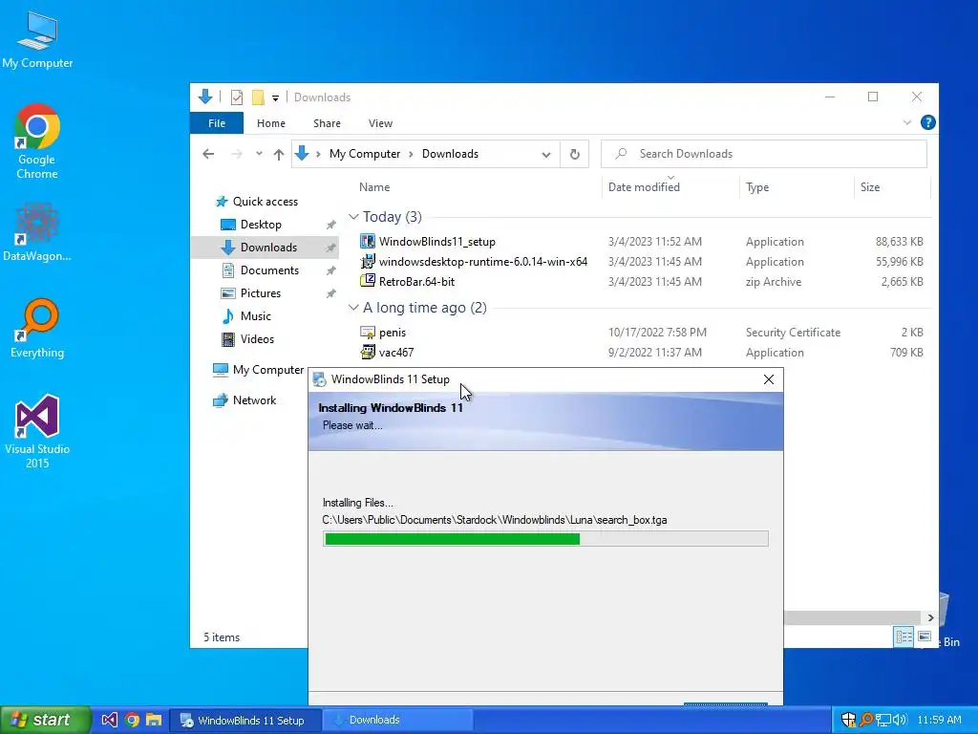
Task: Switch to details view layout icon
Action: [x=904, y=637]
